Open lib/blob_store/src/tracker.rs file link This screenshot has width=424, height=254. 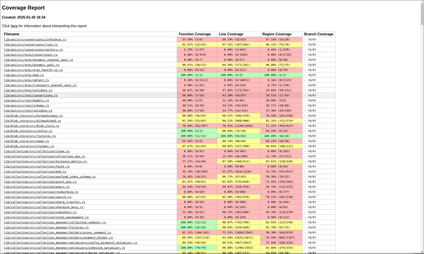(29, 146)
